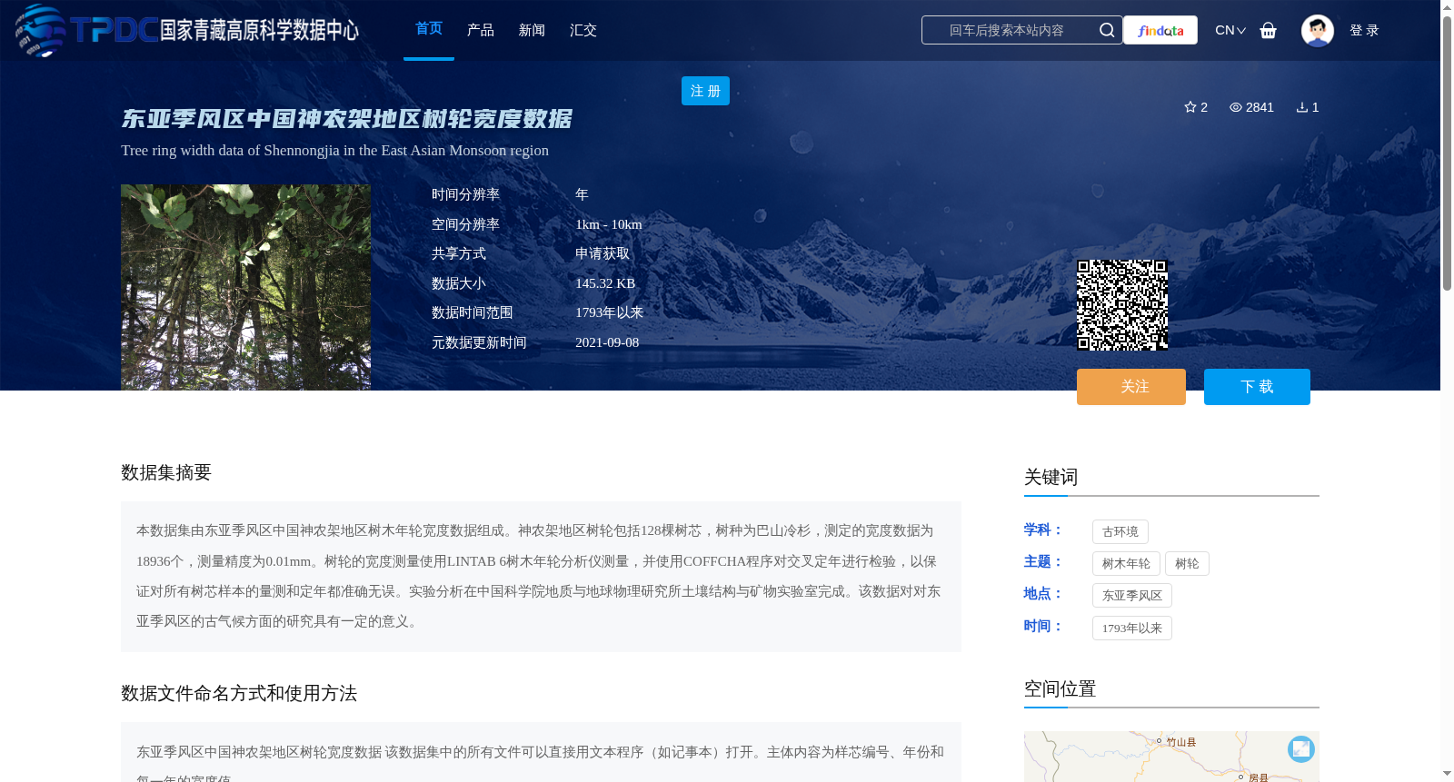The width and height of the screenshot is (1454, 782).
Task: Click the forest dataset thumbnail image
Action: (x=245, y=287)
